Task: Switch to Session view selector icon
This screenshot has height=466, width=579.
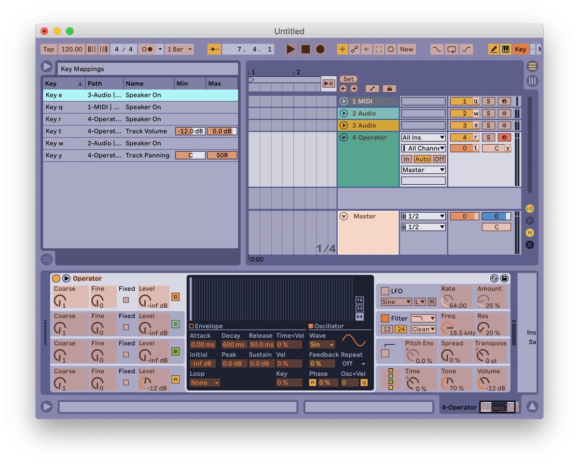Action: coord(532,81)
